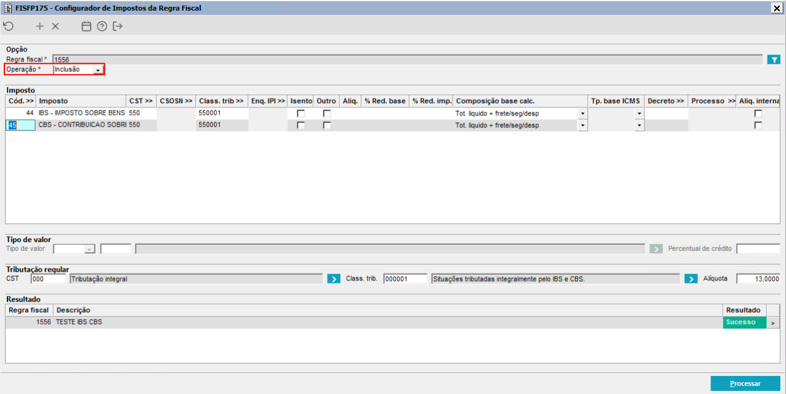Click the Imposto column header
The height and width of the screenshot is (394, 786).
click(x=82, y=101)
